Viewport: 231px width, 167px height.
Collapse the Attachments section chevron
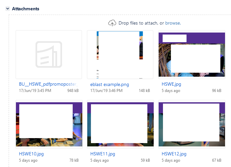coord(8,9)
